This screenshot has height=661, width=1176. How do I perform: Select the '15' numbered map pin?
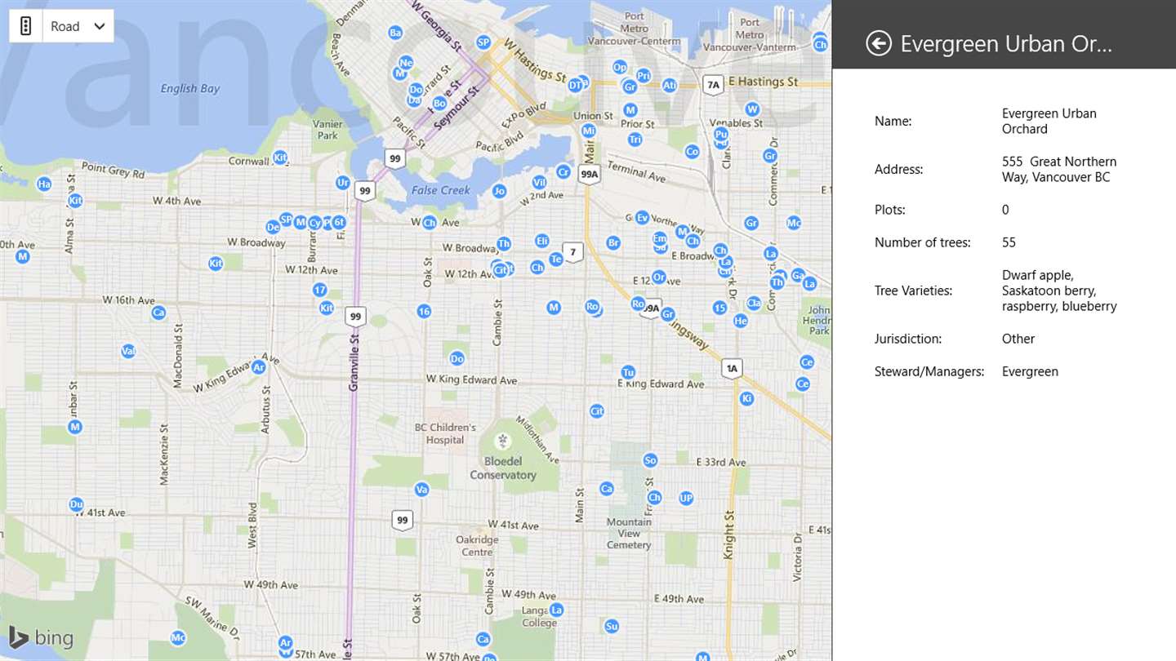click(x=719, y=308)
